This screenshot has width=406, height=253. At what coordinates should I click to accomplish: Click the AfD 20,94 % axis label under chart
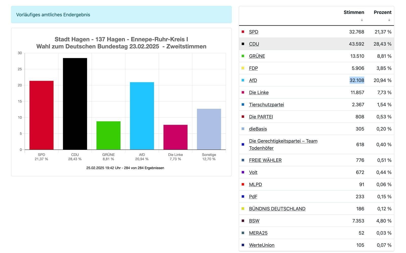[x=142, y=157]
